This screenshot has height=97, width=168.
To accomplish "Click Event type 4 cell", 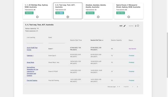I will tap(52, 56).
